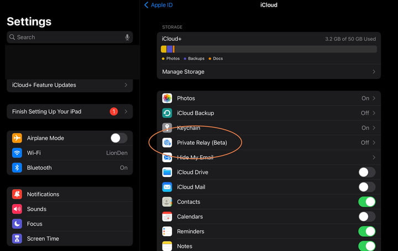Open Photos row chevron showing On
Screen dimensions: 398x251
coord(374,98)
